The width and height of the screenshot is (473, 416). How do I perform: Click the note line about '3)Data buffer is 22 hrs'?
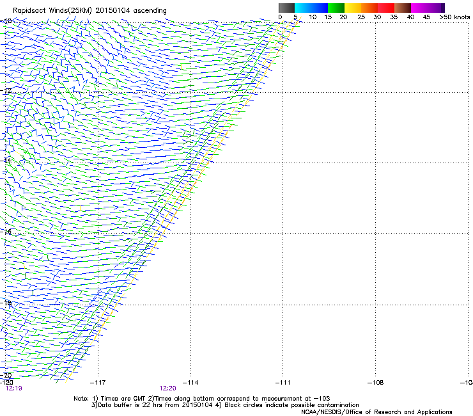pyautogui.click(x=225, y=405)
